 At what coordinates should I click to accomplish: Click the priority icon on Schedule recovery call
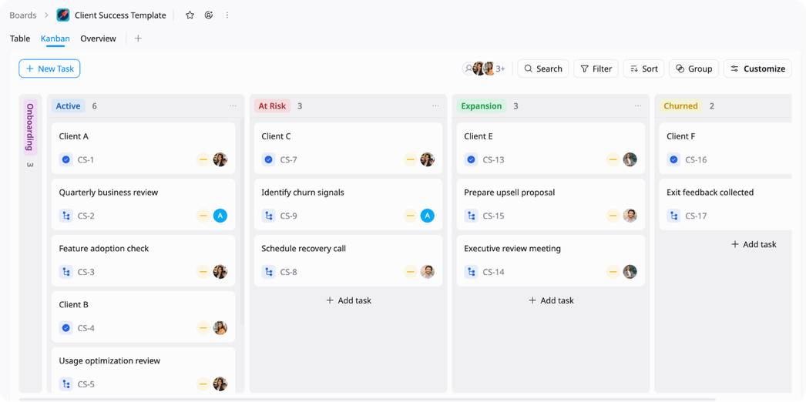click(410, 272)
